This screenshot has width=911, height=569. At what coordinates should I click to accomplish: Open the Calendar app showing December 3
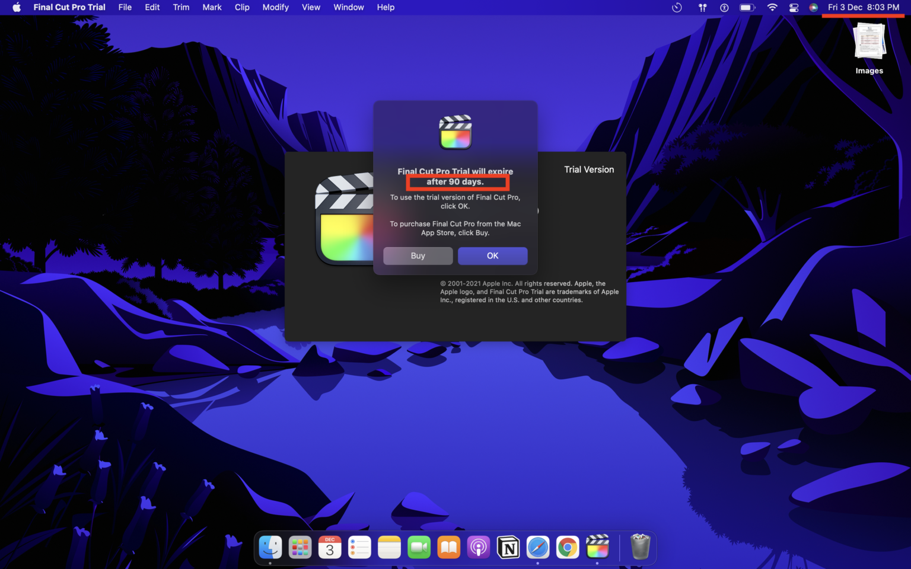pyautogui.click(x=330, y=546)
